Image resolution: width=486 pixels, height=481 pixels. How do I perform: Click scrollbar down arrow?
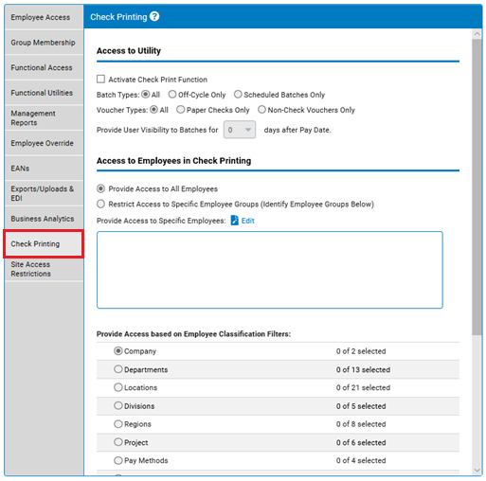click(477, 471)
